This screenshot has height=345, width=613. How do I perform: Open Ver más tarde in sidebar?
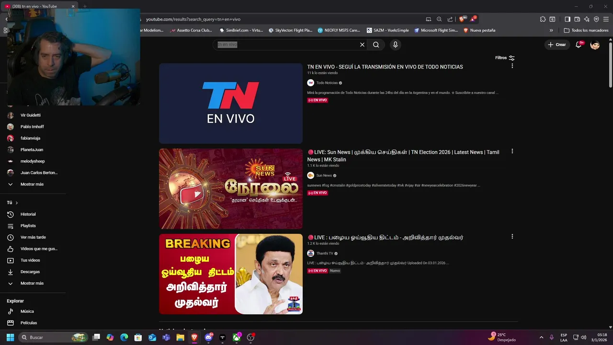(x=33, y=238)
